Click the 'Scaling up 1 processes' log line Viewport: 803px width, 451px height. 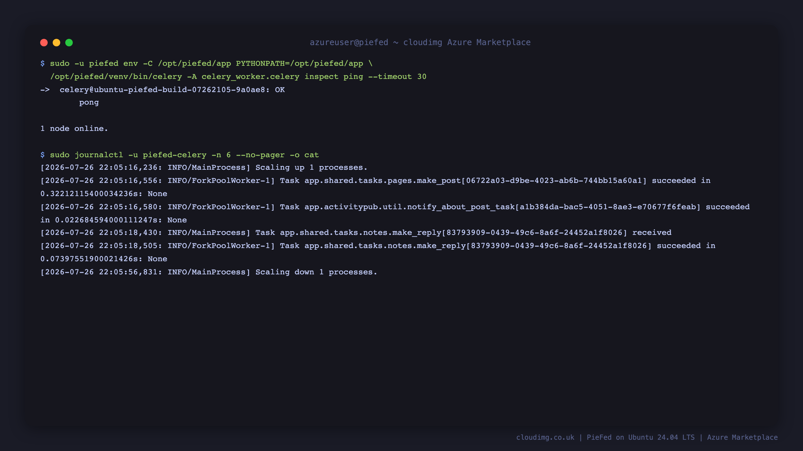tap(204, 168)
